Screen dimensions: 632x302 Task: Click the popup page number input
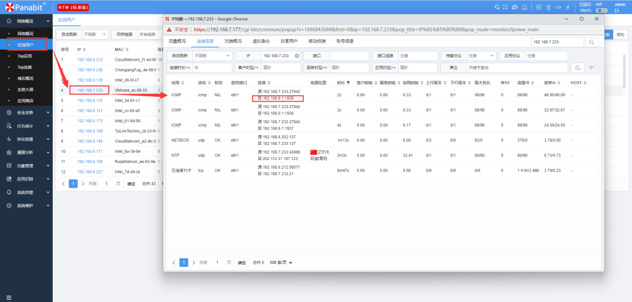pyautogui.click(x=217, y=263)
